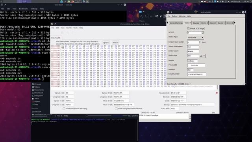
Task: Open Help menu in Konsole
Action: (x=42, y=9)
